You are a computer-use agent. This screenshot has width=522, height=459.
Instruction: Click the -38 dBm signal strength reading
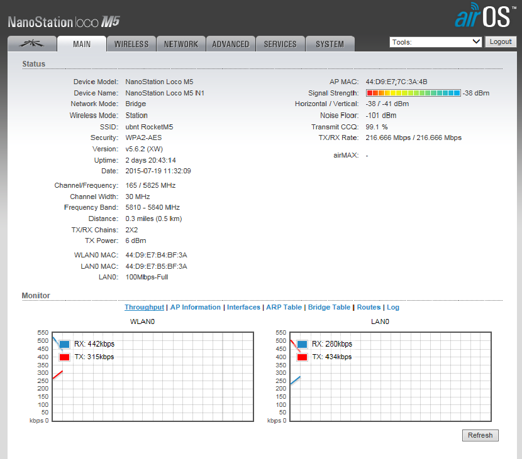475,93
